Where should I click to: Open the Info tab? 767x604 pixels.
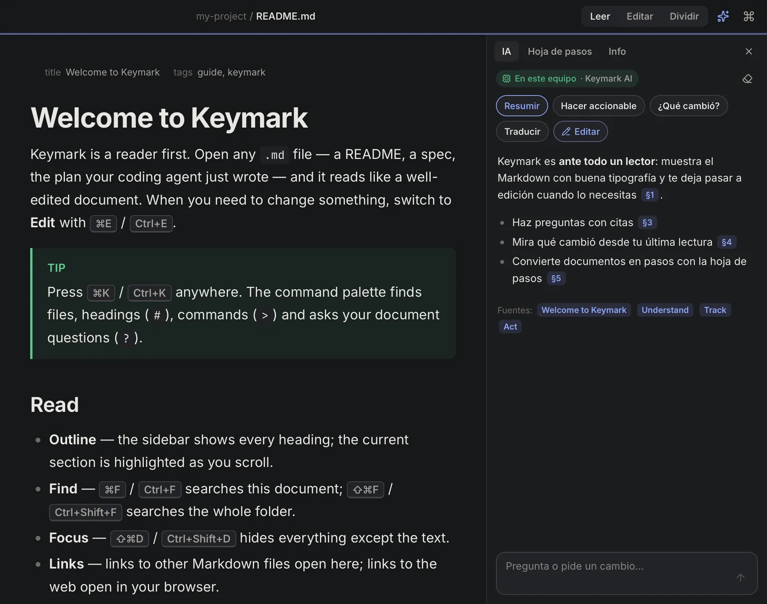[617, 51]
